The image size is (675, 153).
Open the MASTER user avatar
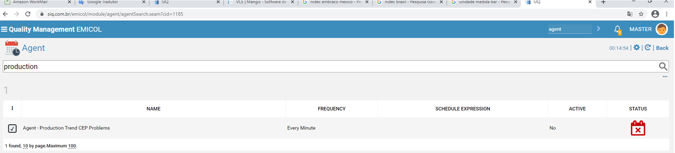point(662,29)
